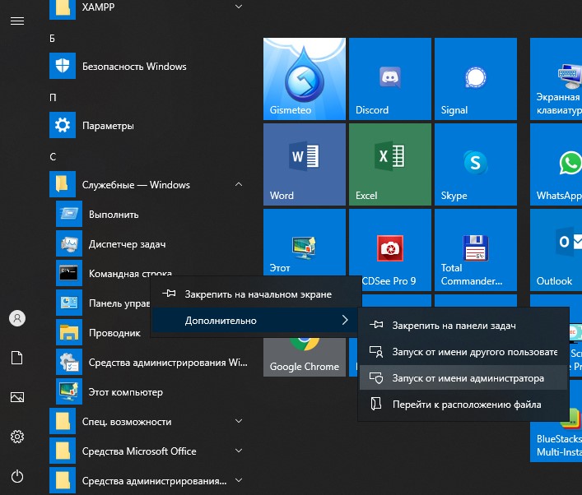Jump to letter 'П' section header
Viewport: 582px width, 495px height.
tap(53, 98)
